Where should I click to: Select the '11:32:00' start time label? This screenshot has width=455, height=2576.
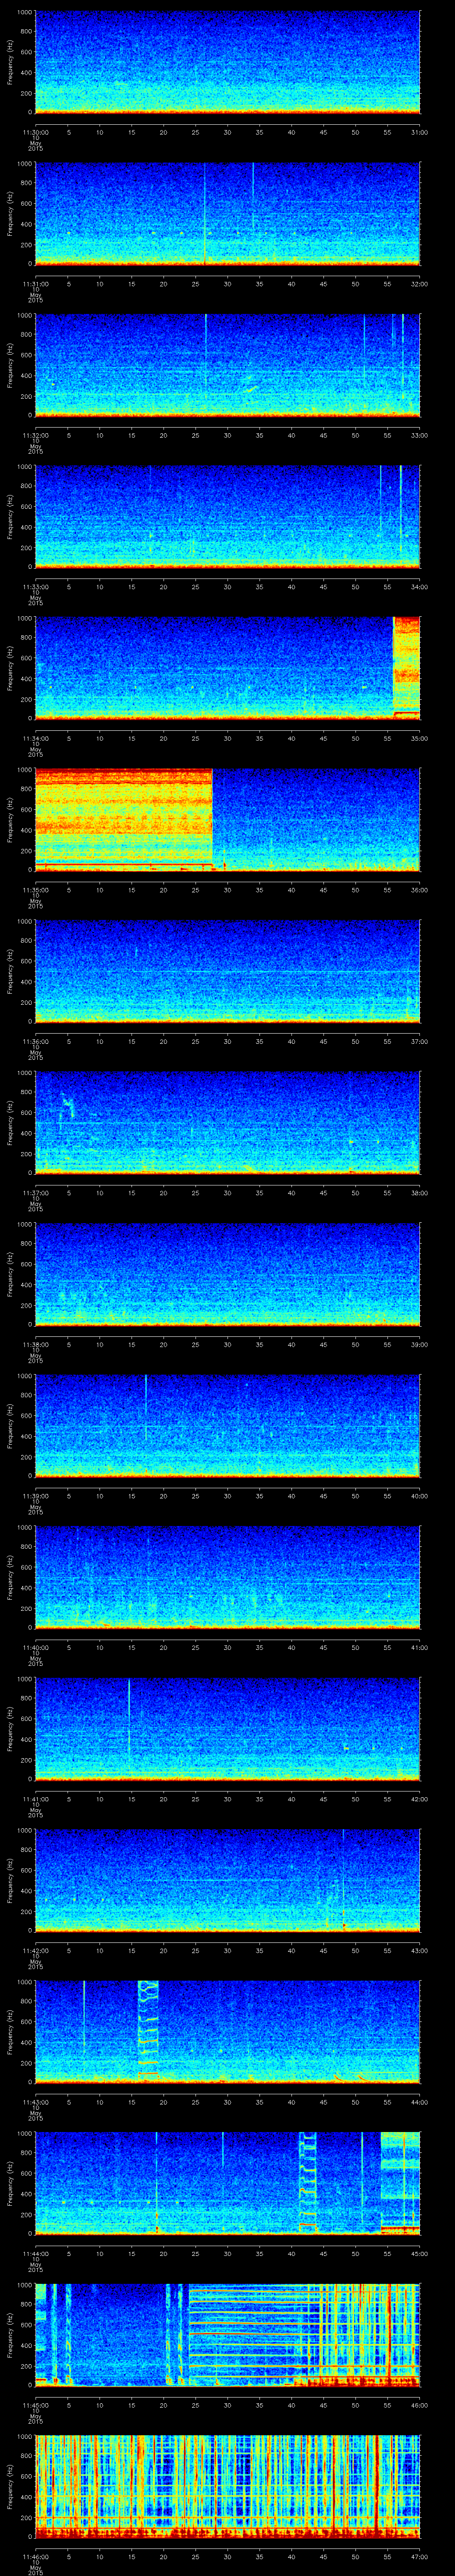click(x=35, y=435)
